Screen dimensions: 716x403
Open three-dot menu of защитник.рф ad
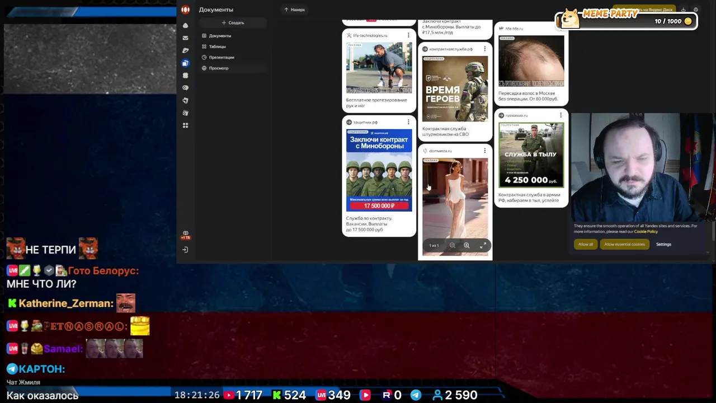408,122
